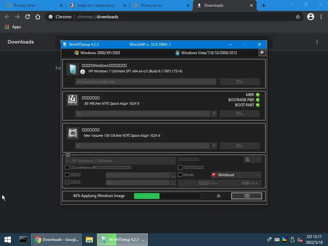The width and height of the screenshot is (328, 246).
Task: Click the disc icon next to the HP Windows 7 text
Action: [83, 72]
